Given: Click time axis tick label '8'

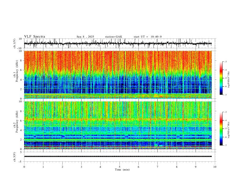Looking at the screenshot, I should click(177, 167).
